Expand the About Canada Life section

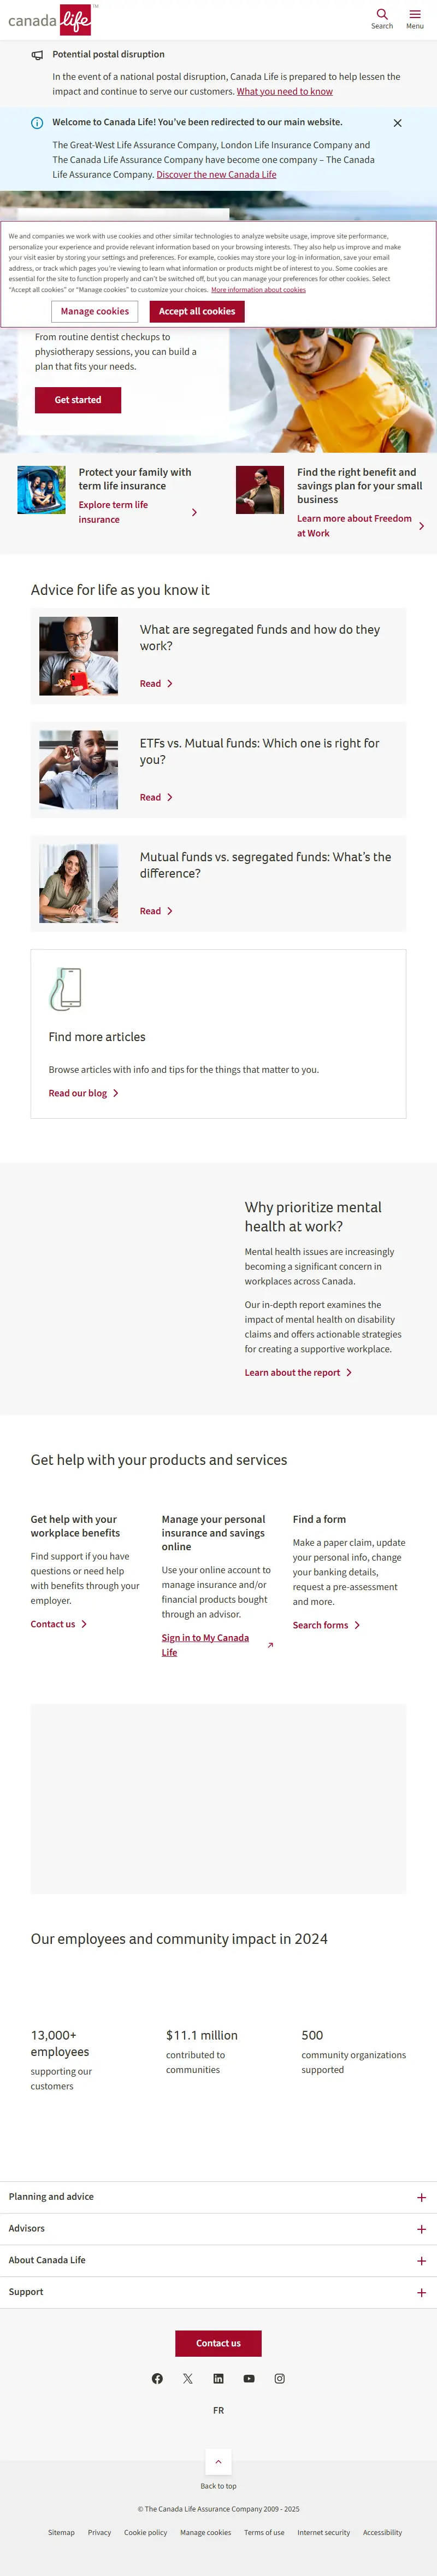click(218, 2260)
